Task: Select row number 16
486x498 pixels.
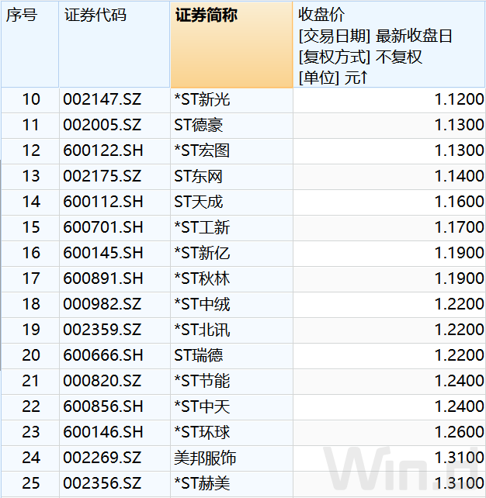Action: click(x=30, y=253)
